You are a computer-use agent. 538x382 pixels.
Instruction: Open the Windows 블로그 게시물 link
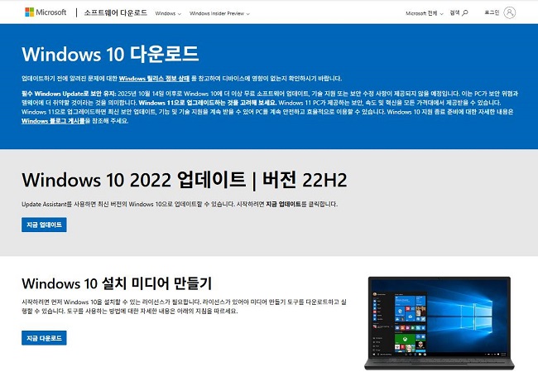tap(53, 121)
